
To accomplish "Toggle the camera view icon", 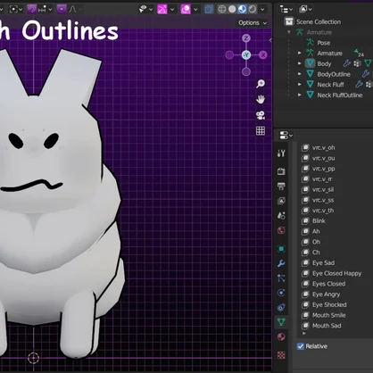I will (x=261, y=115).
